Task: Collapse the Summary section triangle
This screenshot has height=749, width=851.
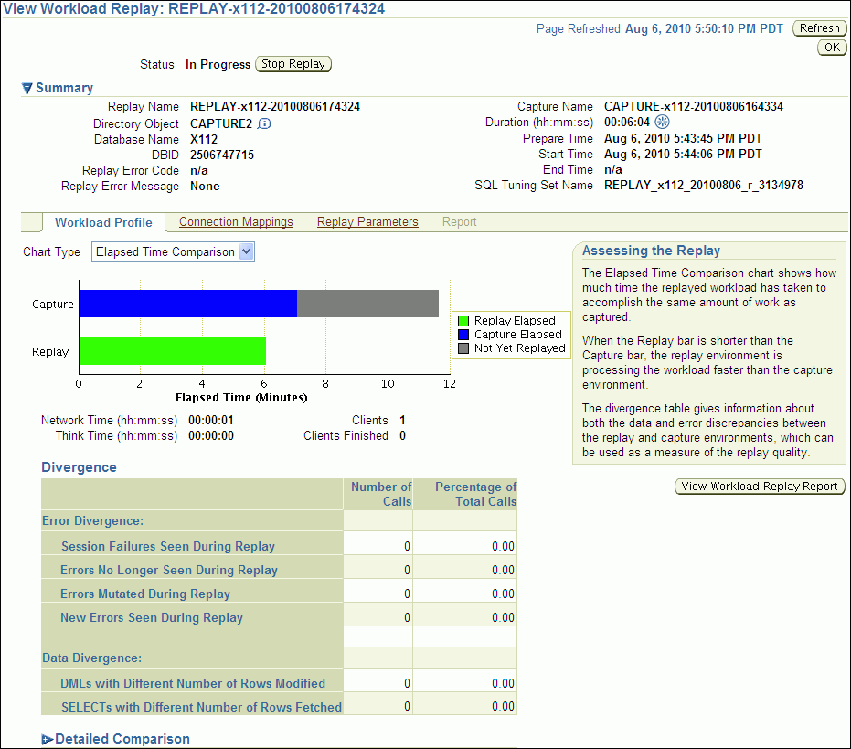Action: 27,89
